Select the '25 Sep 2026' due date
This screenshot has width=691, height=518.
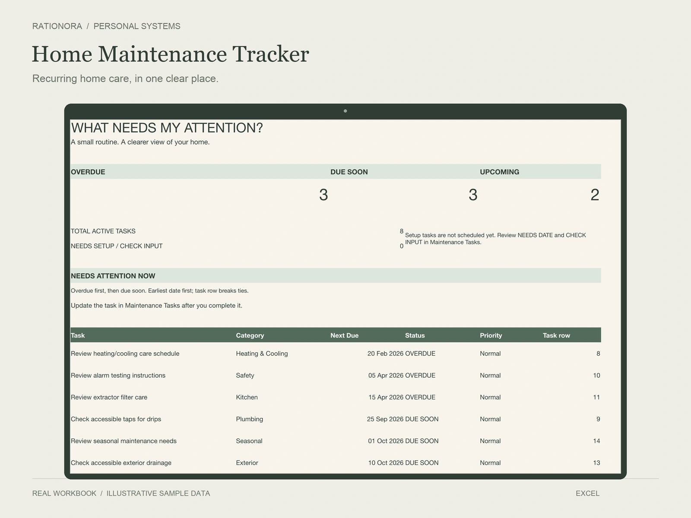(x=385, y=419)
